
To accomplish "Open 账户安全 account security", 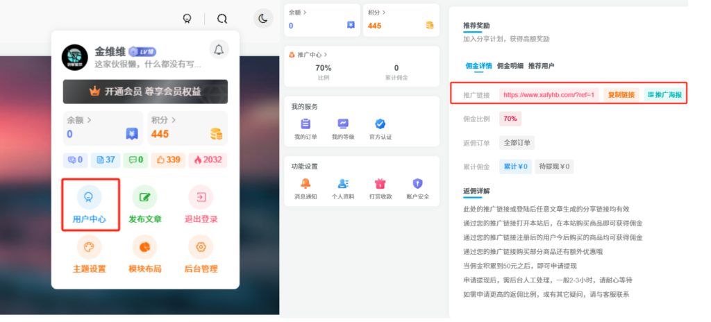I will [417, 189].
